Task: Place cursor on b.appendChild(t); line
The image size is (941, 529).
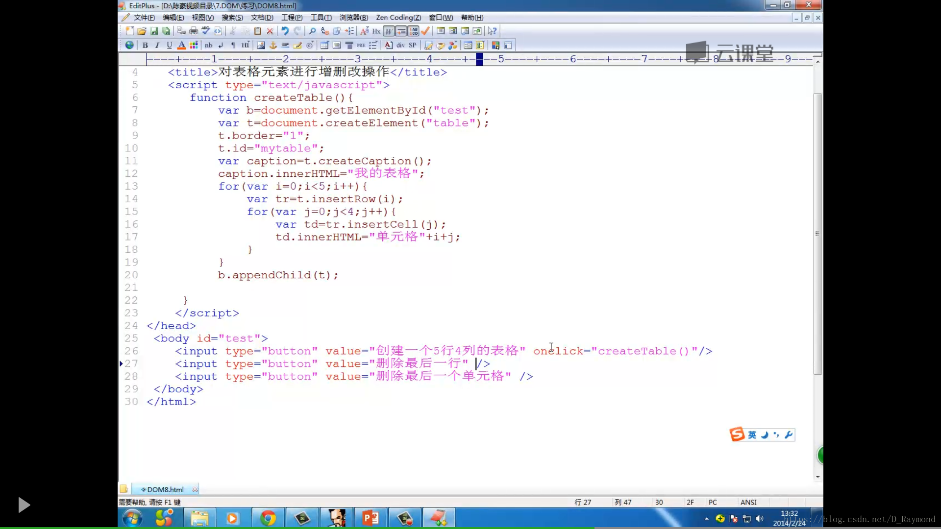Action: (x=278, y=275)
